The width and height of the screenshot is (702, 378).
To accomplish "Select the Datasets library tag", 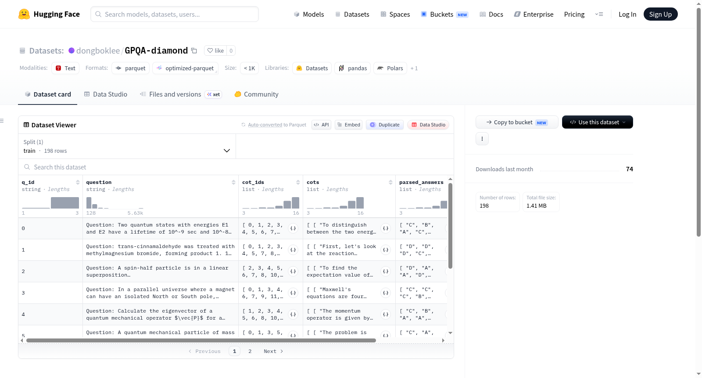I will point(312,68).
